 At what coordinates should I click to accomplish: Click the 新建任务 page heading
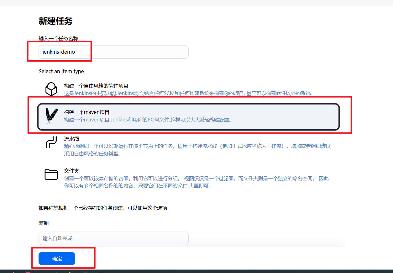[x=55, y=21]
